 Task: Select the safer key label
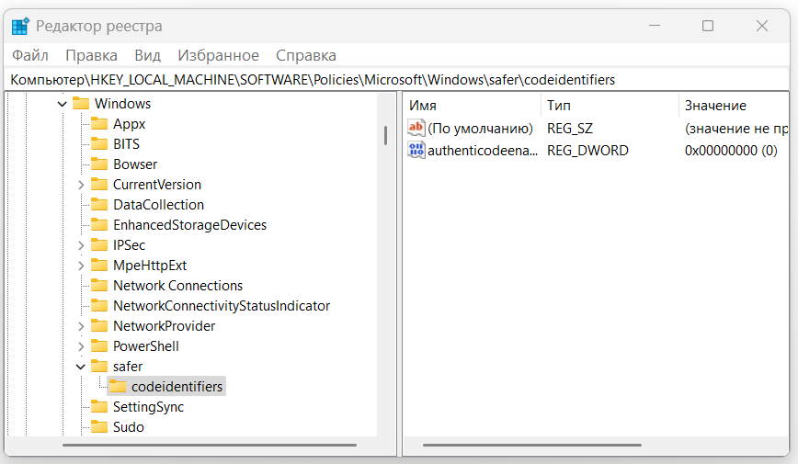pyautogui.click(x=128, y=367)
